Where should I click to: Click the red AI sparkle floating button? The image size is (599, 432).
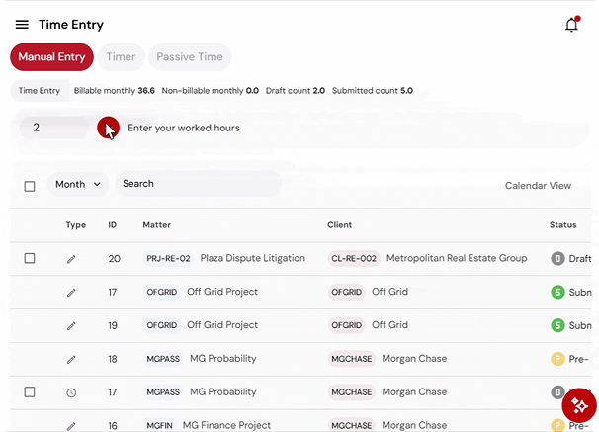tap(579, 405)
